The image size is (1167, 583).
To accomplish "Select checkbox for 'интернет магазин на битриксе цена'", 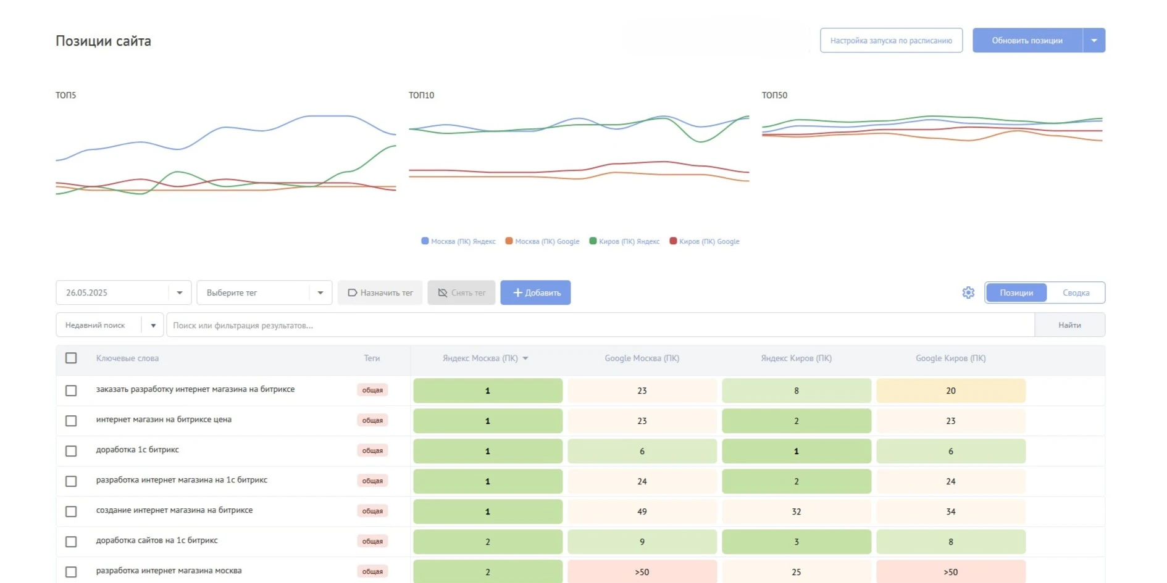I will [71, 421].
